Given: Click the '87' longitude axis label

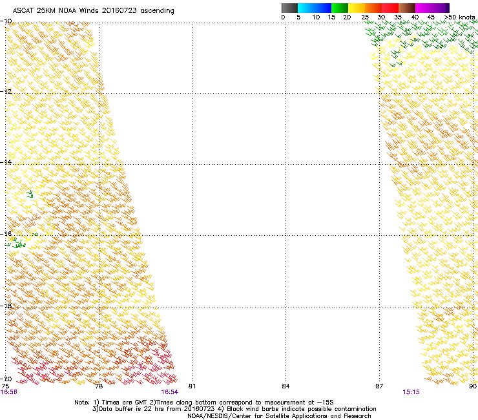Looking at the screenshot, I should (x=379, y=386).
